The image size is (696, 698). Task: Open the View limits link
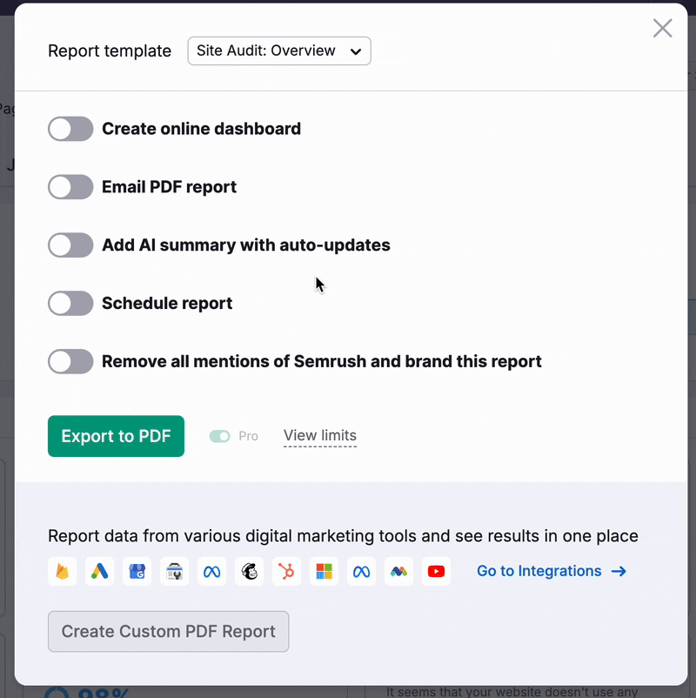pos(319,436)
